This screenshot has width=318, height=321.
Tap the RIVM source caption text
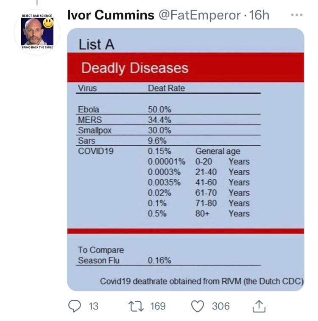tap(202, 281)
